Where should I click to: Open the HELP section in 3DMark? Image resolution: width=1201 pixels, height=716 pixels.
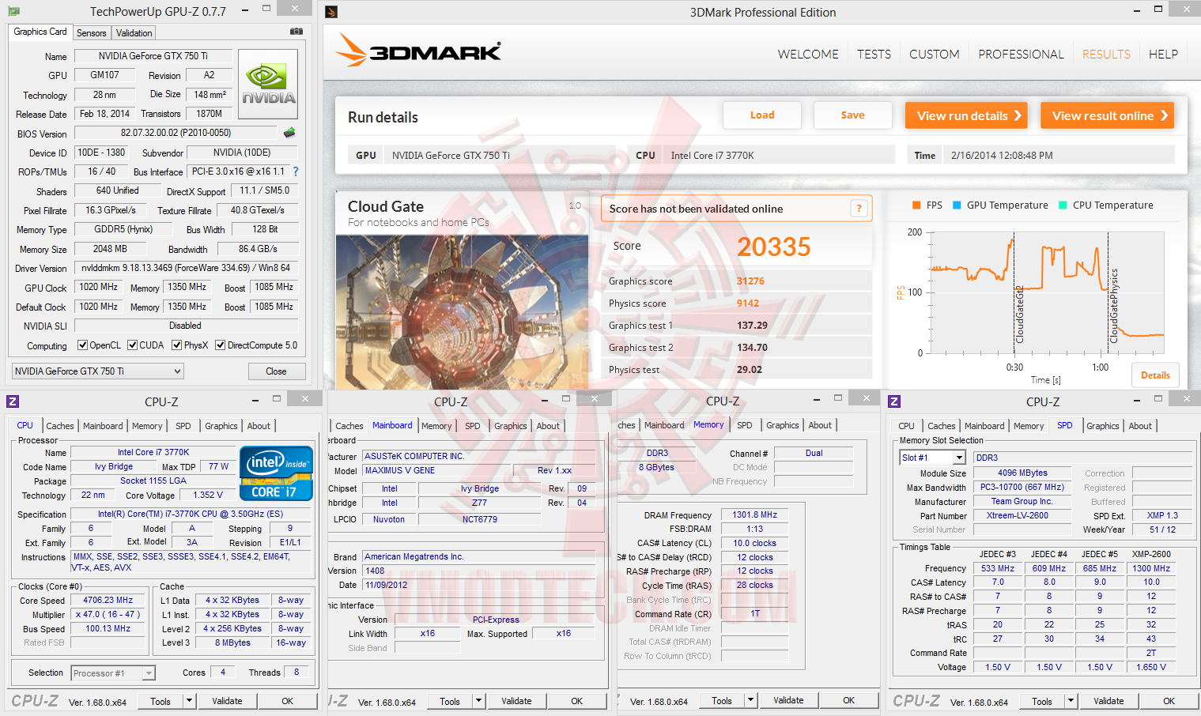[1163, 55]
